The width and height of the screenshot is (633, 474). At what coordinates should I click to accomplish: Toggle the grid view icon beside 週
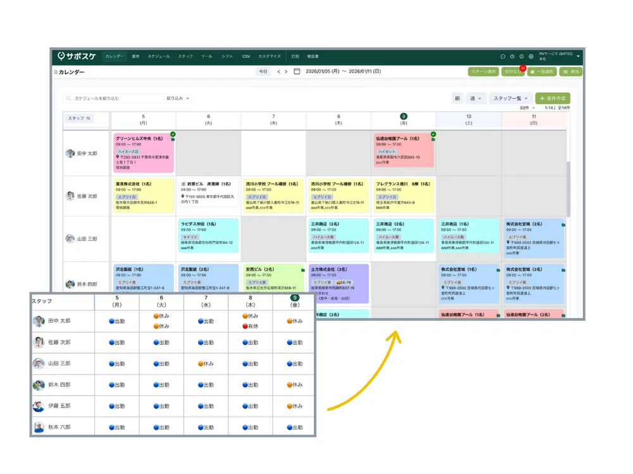pos(457,99)
